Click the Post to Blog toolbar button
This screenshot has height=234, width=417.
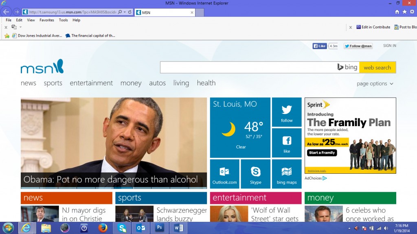coord(406,27)
